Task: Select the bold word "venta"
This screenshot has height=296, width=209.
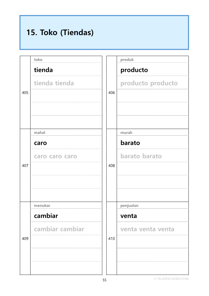Action: tap(129, 216)
